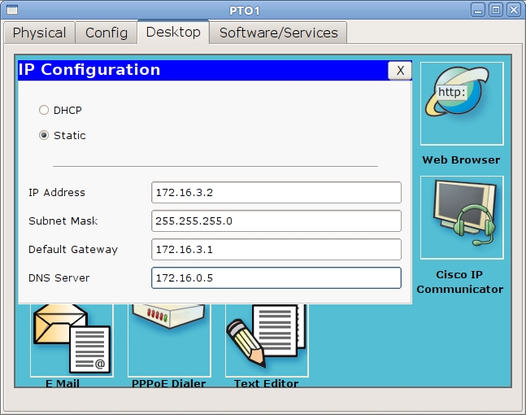
Task: Switch to the Physical tab
Action: tap(39, 33)
